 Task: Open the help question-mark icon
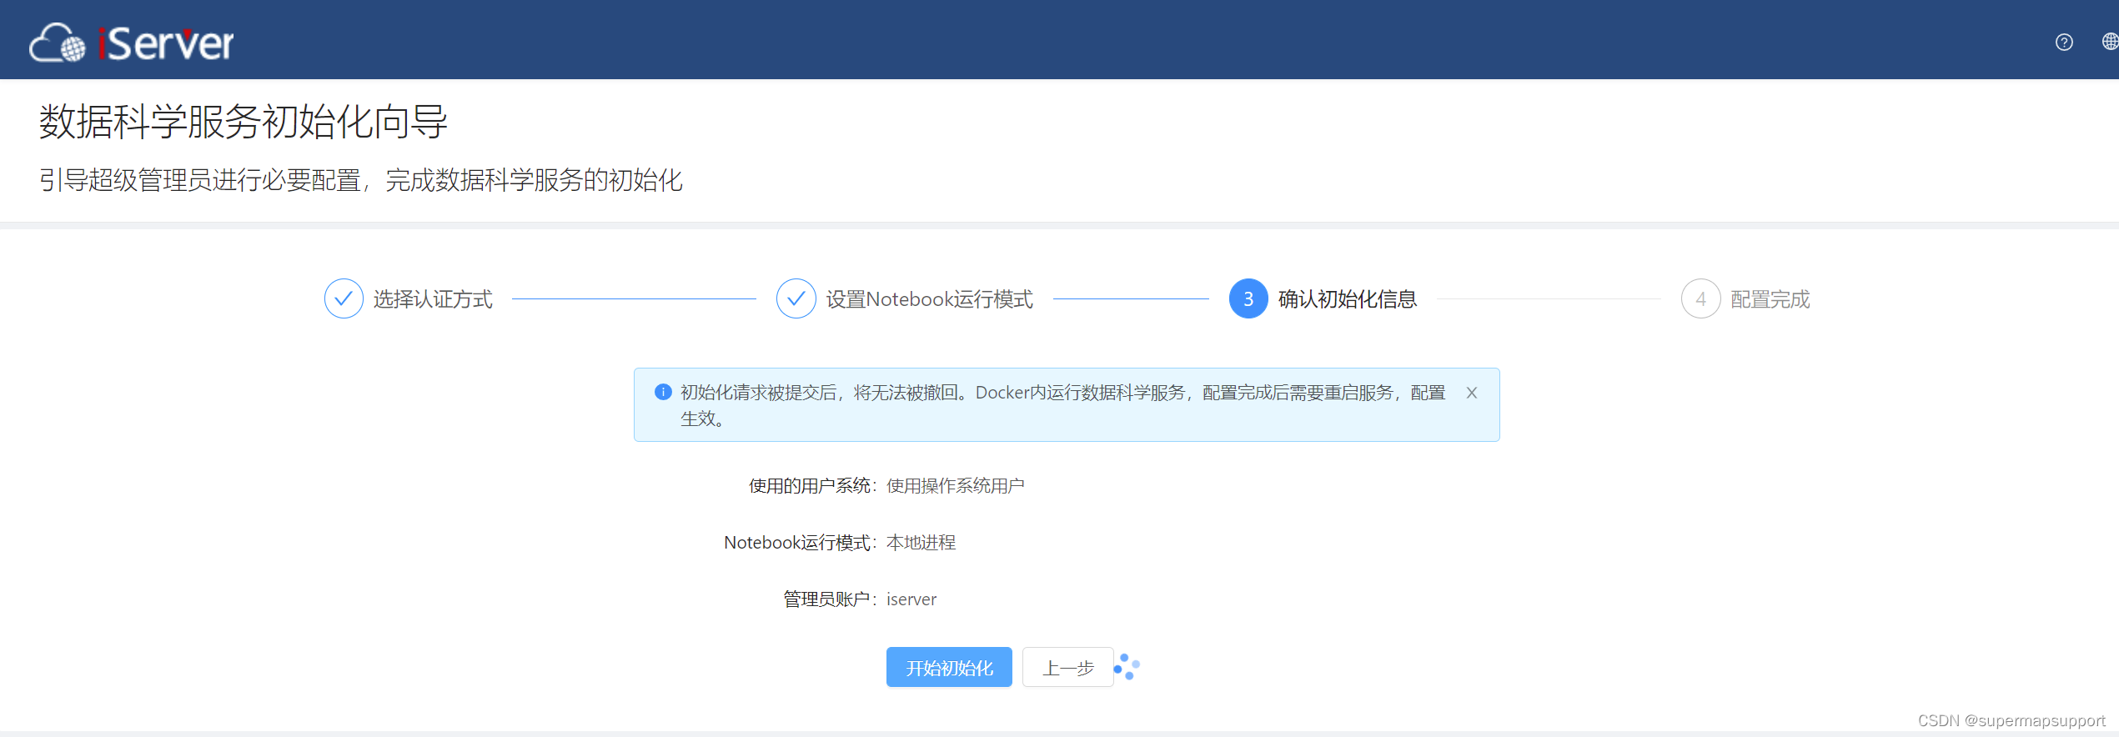pyautogui.click(x=2064, y=43)
